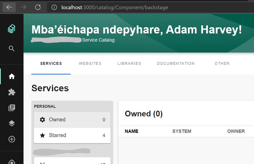Open the NAME column sort control

click(131, 131)
